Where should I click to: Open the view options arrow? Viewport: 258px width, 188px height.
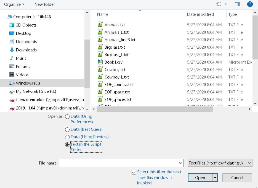point(226,4)
